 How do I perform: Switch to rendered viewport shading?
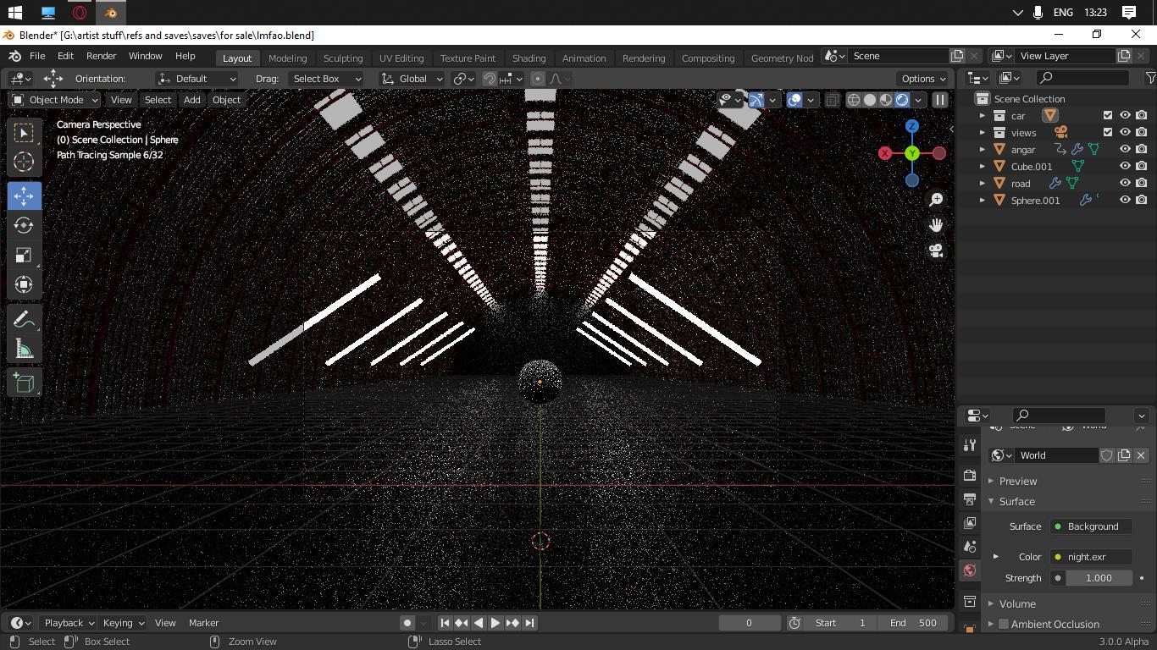coord(902,100)
